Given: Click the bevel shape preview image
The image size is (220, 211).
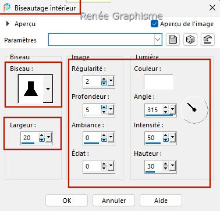Looking at the screenshot, I should pyautogui.click(x=31, y=89).
